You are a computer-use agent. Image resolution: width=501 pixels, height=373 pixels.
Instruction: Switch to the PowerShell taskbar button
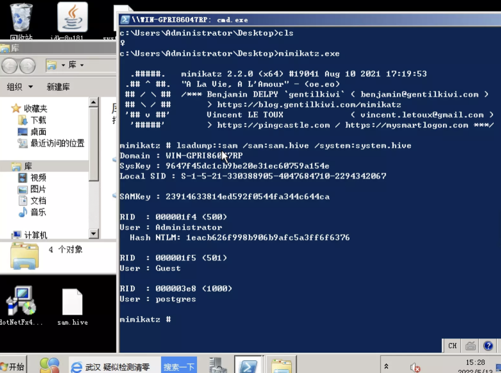tap(248, 365)
